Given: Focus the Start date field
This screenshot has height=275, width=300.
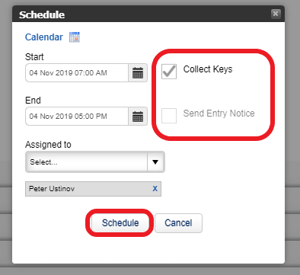Looking at the screenshot, I should [x=77, y=73].
